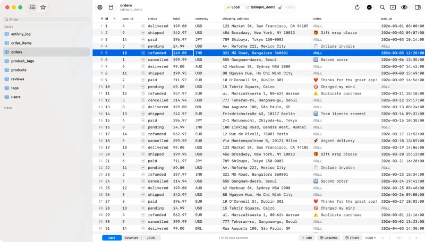
Task: Follow foreign key arrow in row id 5
Action: coord(143,53)
